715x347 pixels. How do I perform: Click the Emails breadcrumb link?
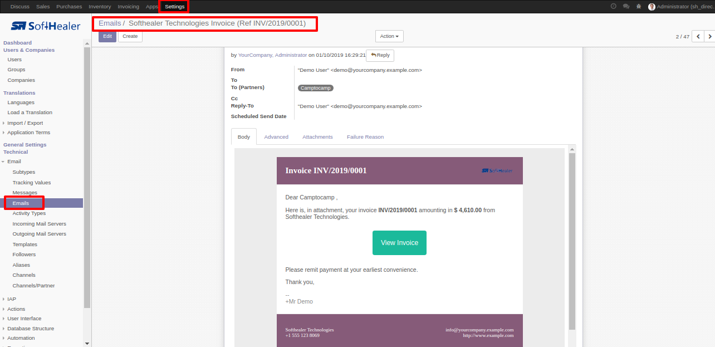click(110, 23)
